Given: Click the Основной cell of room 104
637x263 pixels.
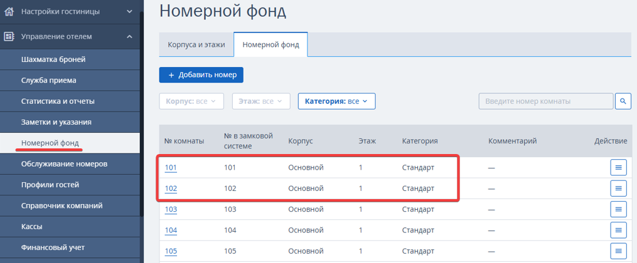Looking at the screenshot, I should coord(306,230).
